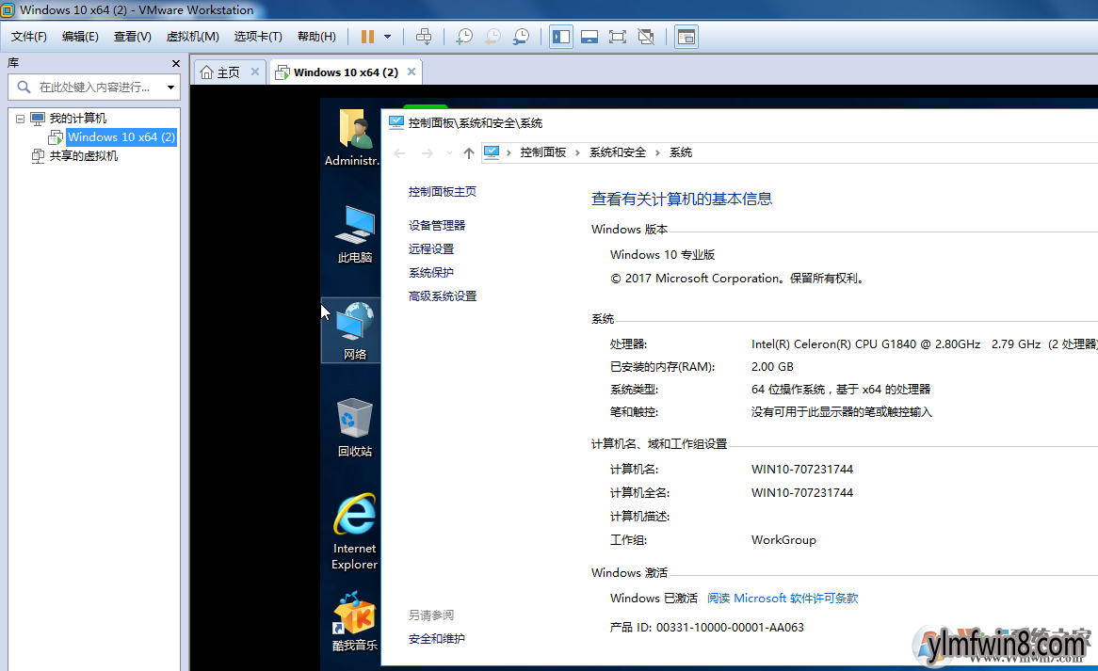Click the library search input field
This screenshot has height=671, width=1098.
click(94, 87)
